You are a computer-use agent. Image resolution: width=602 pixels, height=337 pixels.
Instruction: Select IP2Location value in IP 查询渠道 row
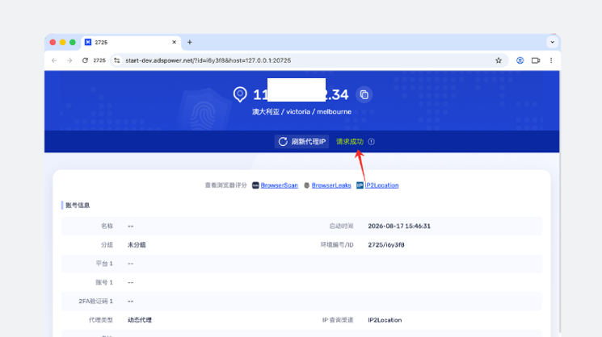[385, 320]
